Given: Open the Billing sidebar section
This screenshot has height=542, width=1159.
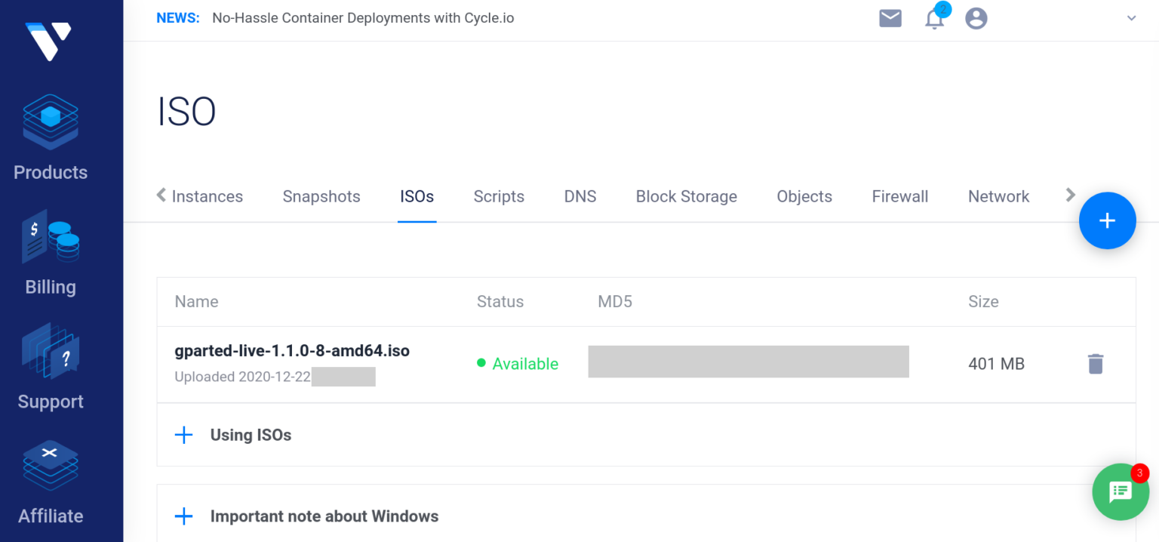Looking at the screenshot, I should pos(51,254).
